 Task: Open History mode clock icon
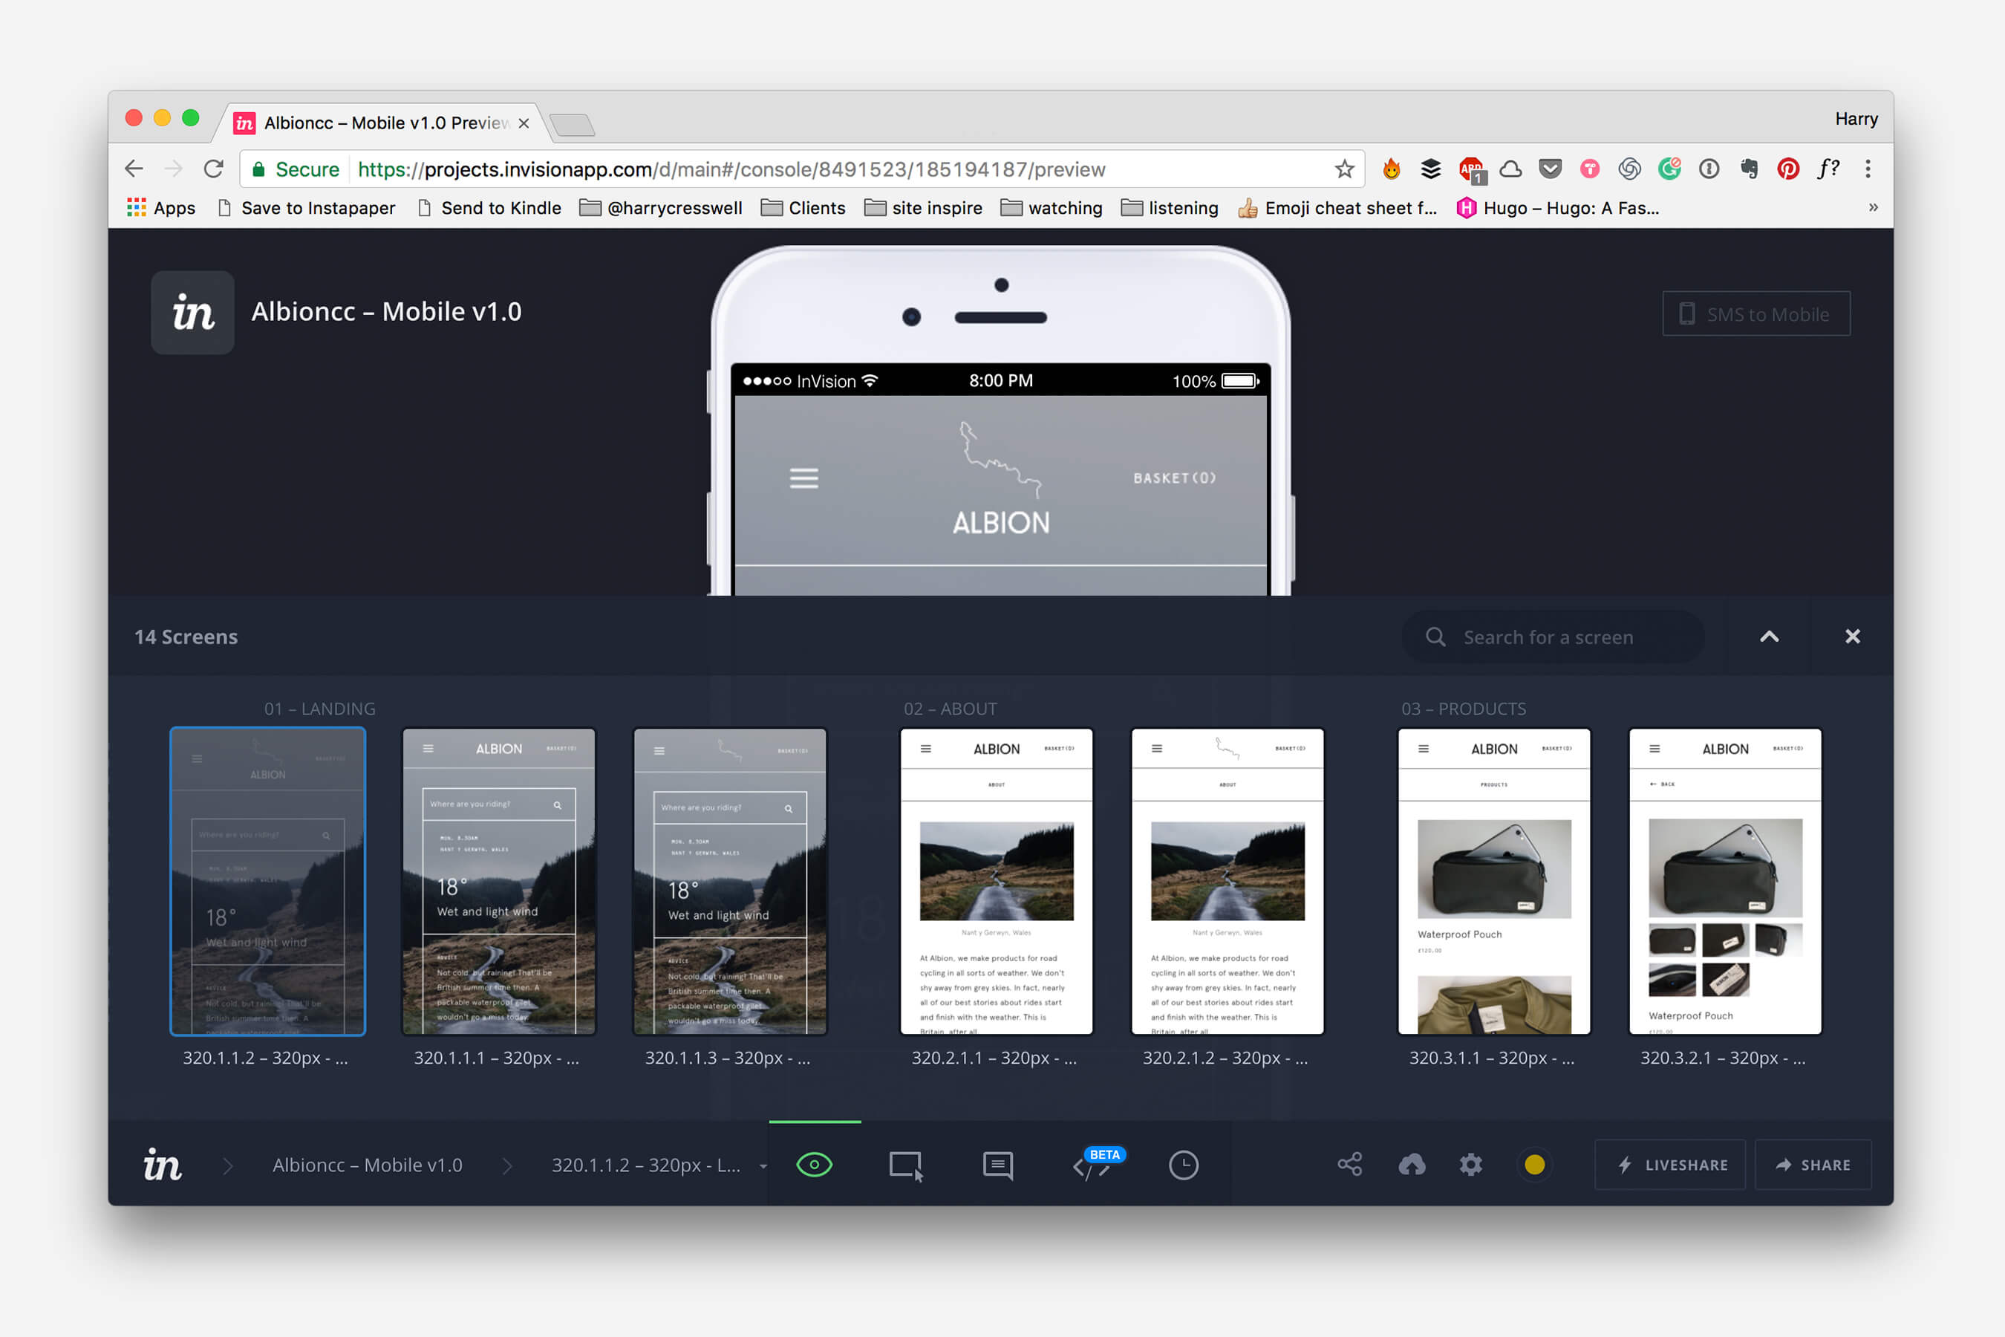1183,1165
